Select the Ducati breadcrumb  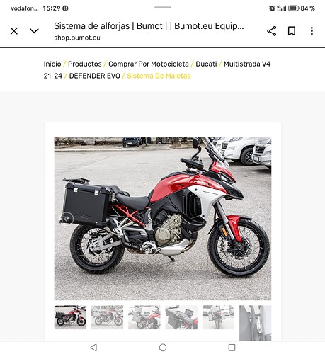coord(206,64)
